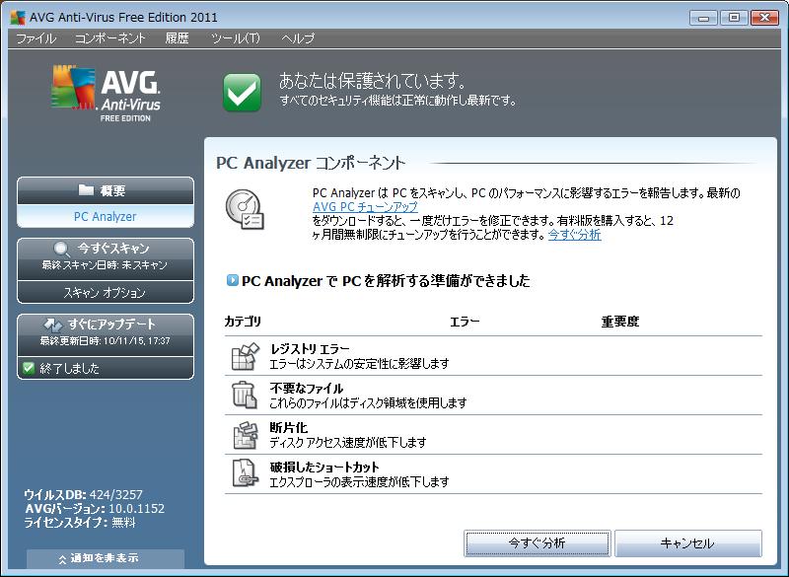Click the AVG Anti-Virus logo
Screen dimensions: 789x577
(x=106, y=93)
